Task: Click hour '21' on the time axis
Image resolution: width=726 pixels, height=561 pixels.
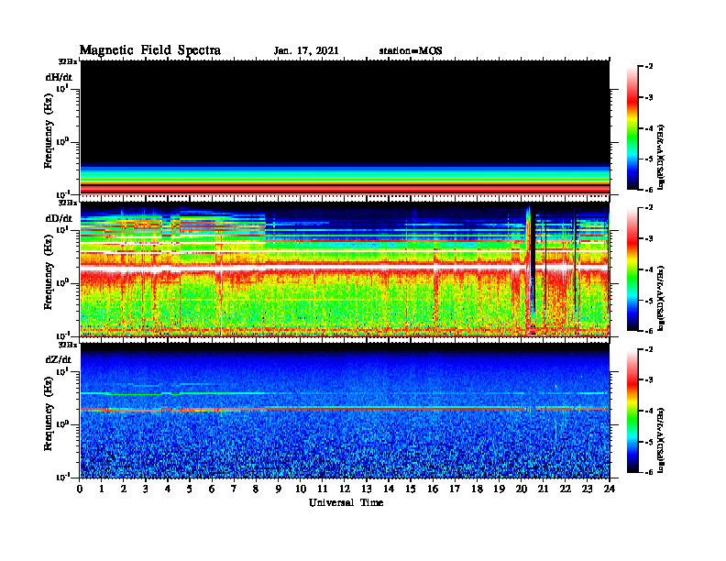Action: (543, 489)
